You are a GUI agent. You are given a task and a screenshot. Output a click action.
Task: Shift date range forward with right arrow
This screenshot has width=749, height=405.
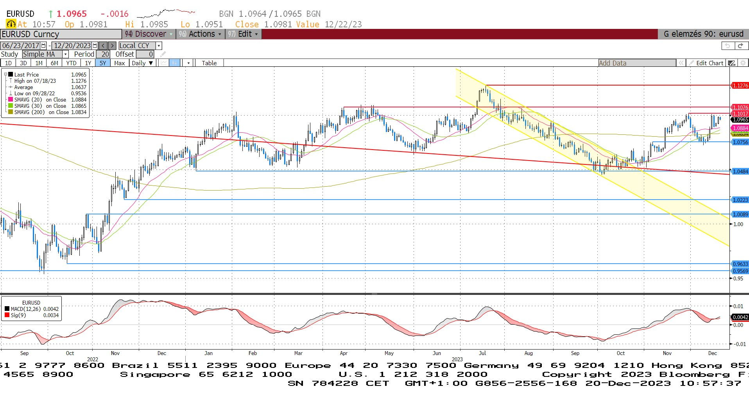(x=112, y=46)
